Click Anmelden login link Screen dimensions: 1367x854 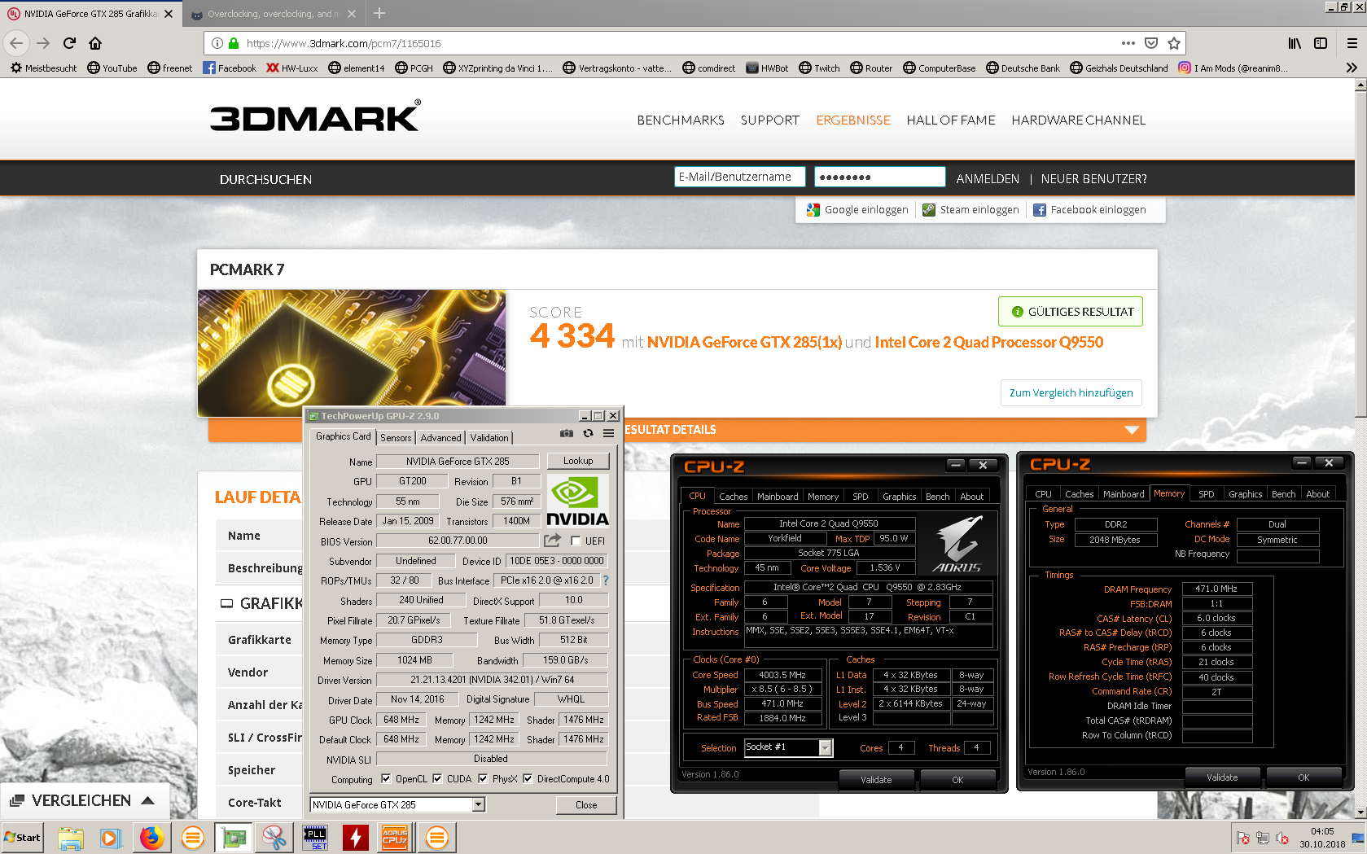(988, 179)
